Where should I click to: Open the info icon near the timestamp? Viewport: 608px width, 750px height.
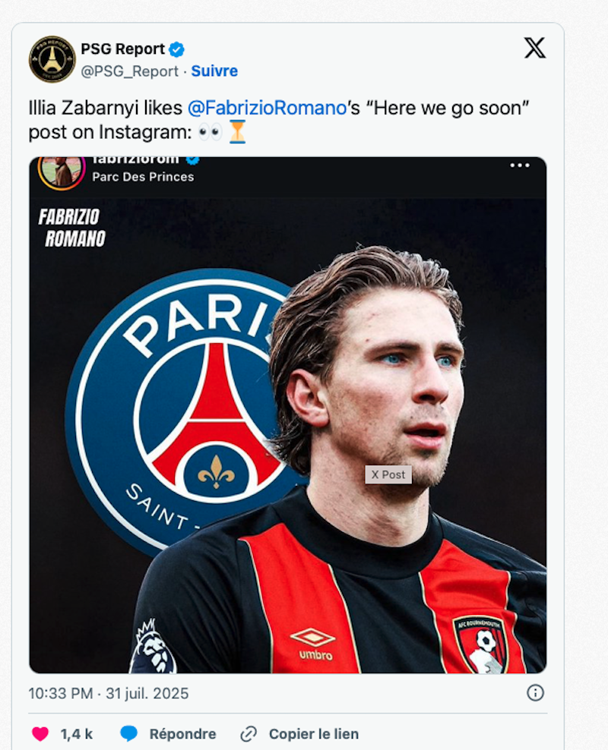(535, 692)
